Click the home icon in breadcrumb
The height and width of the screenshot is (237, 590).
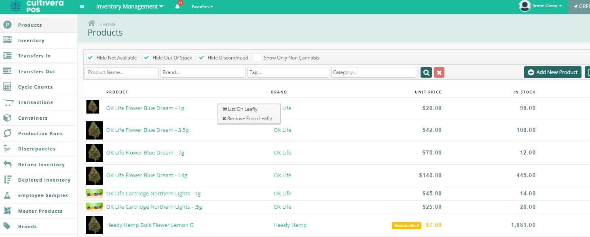coord(92,23)
